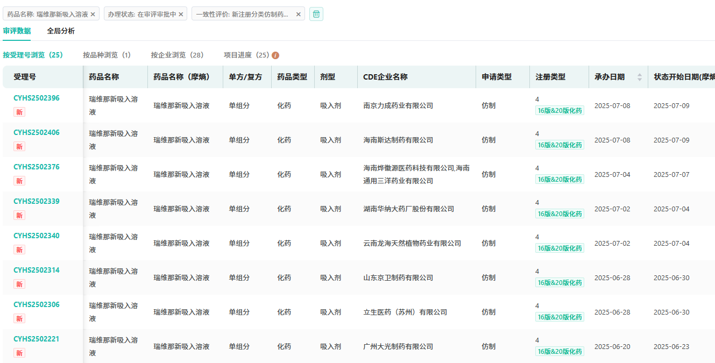Open the 项目进度 view

pyautogui.click(x=246, y=55)
